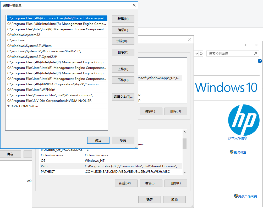This screenshot has height=212, width=263.
Task: Click the search magnifier icon in Control Panel
Action: tap(255, 54)
